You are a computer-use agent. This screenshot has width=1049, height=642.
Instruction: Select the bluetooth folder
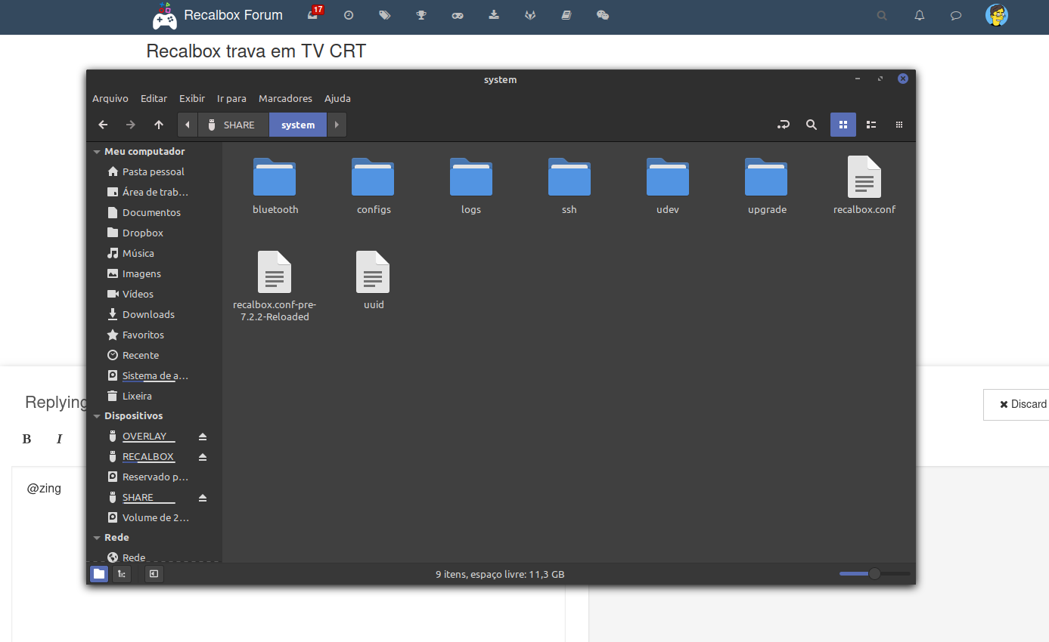pyautogui.click(x=275, y=186)
